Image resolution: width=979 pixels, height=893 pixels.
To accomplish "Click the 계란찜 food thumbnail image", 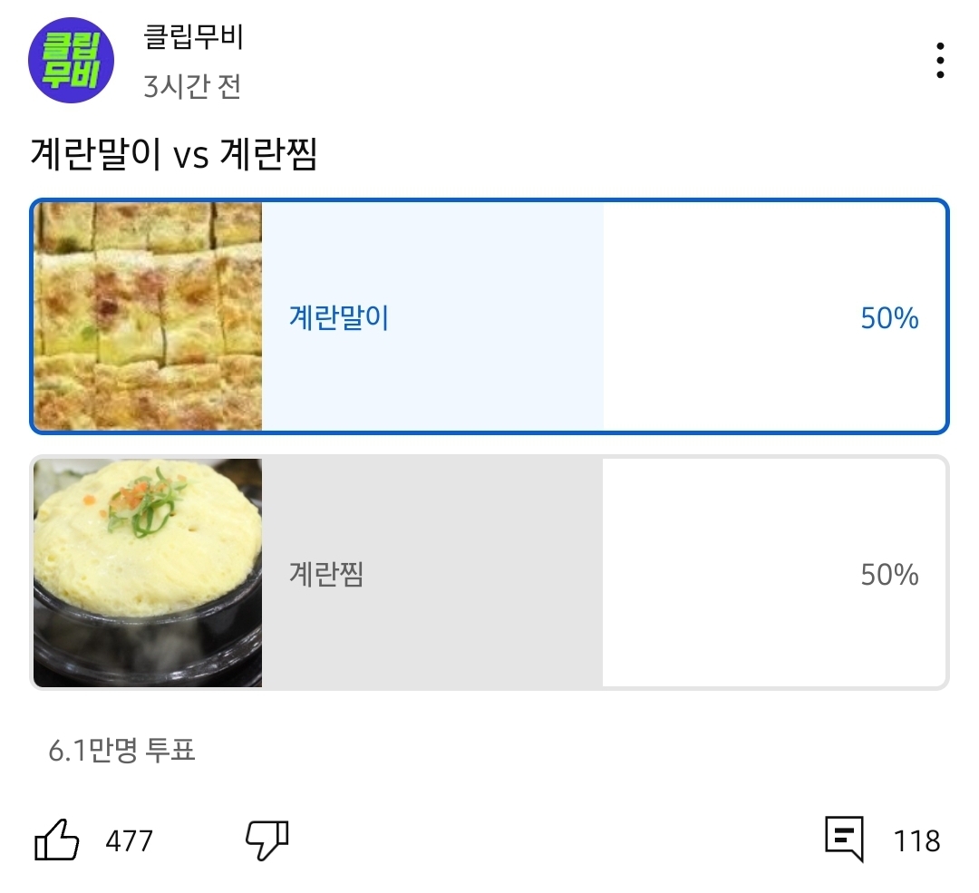I will tap(147, 573).
